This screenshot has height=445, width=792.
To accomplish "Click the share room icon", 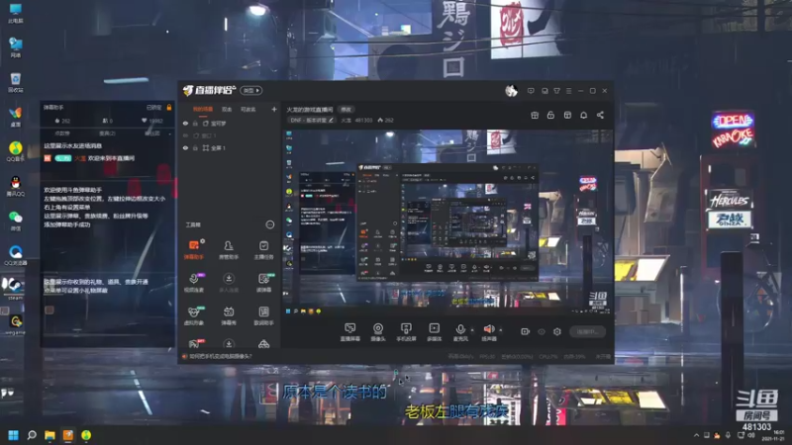I will 600,116.
